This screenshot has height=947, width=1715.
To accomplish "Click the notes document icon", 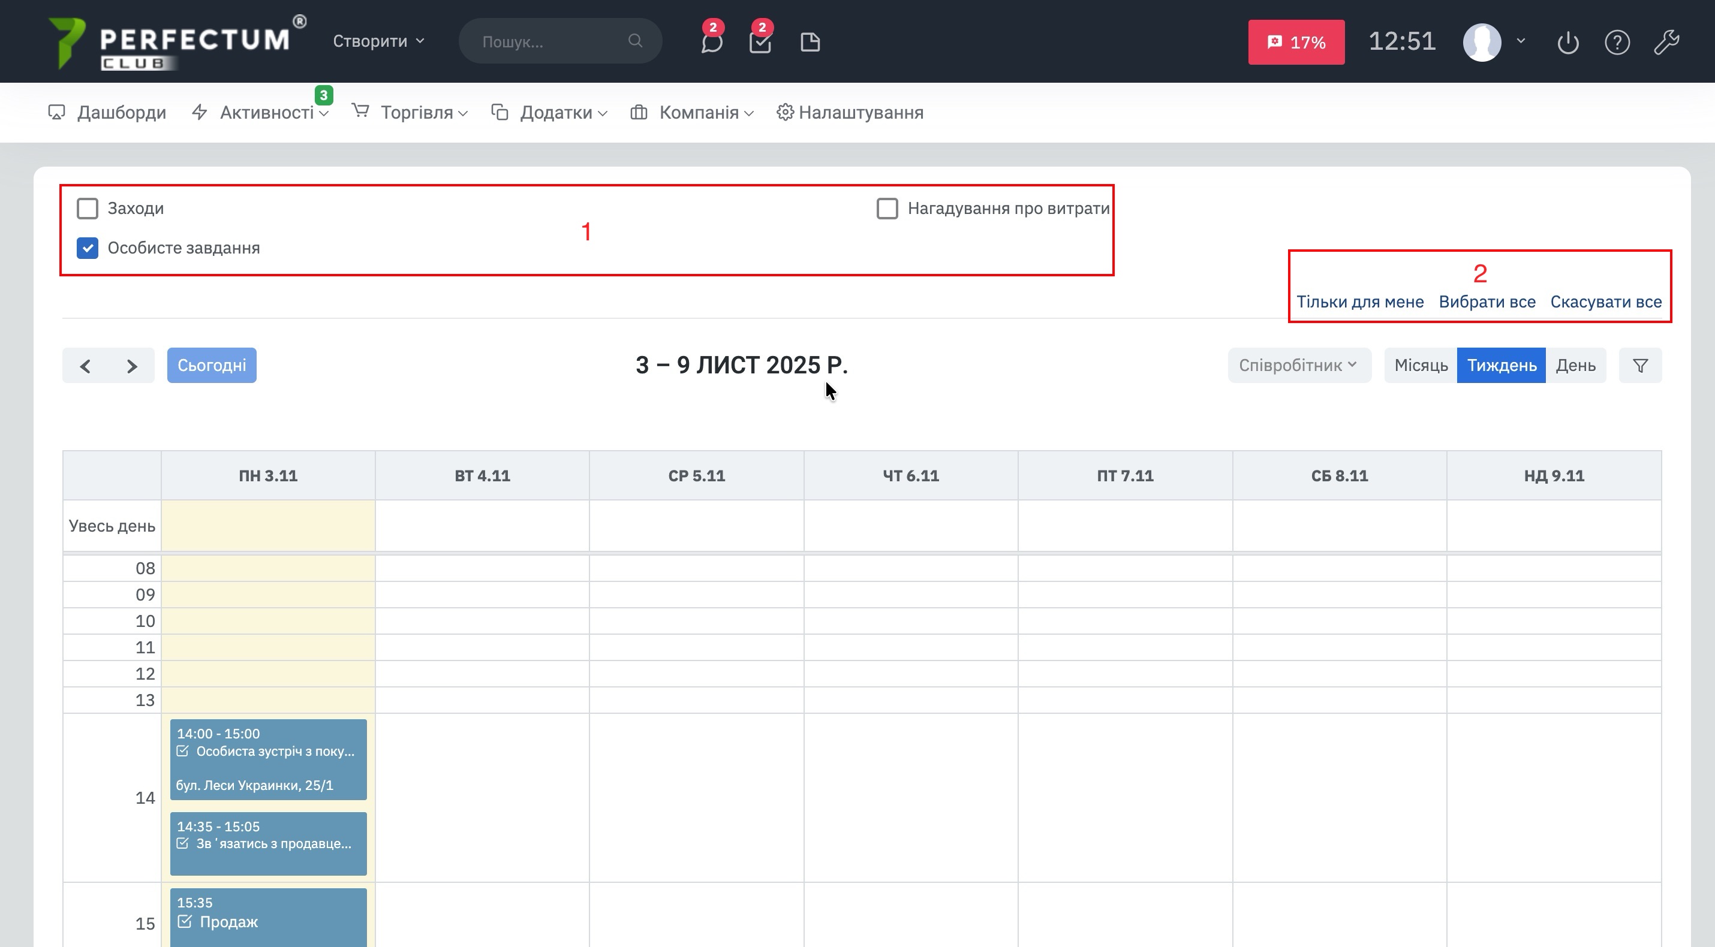I will tap(810, 43).
